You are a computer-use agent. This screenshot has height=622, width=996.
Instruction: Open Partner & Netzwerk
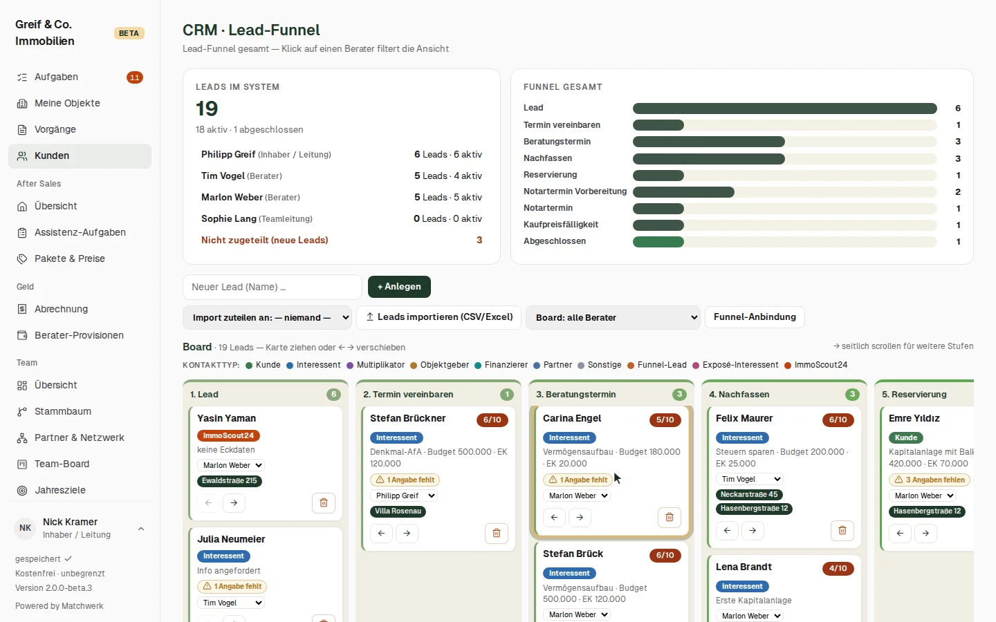click(x=80, y=438)
